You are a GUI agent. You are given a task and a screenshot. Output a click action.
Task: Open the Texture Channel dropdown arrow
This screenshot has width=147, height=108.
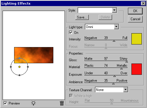click(126, 90)
